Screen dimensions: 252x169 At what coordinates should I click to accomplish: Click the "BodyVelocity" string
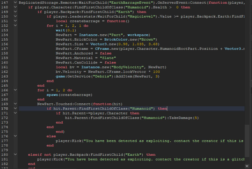127,67
